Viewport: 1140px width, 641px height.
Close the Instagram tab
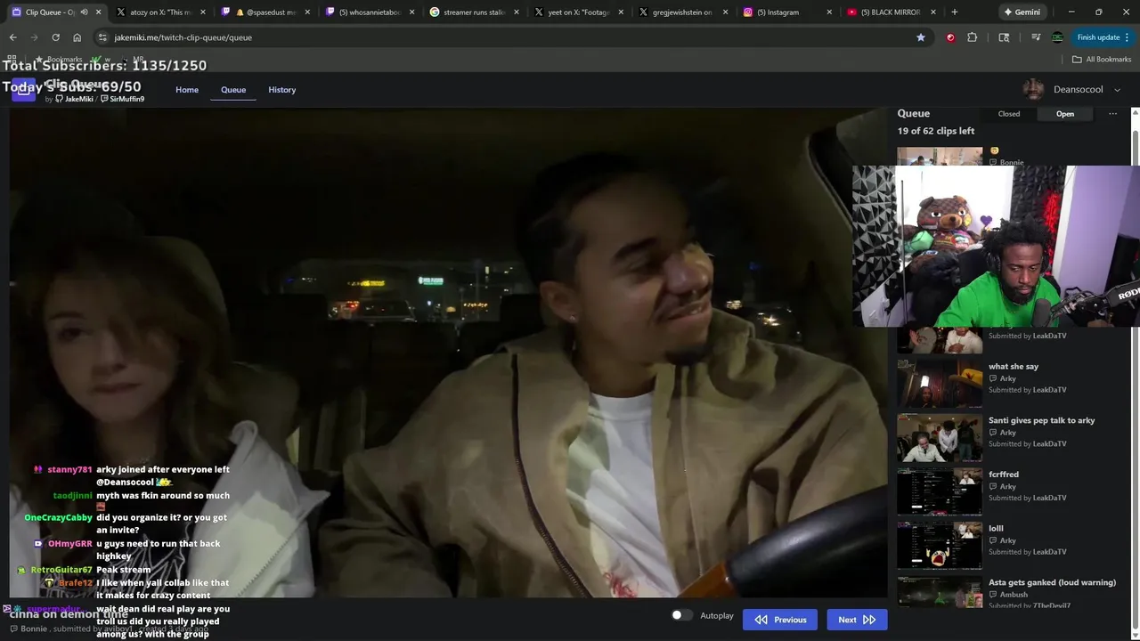coord(829,12)
